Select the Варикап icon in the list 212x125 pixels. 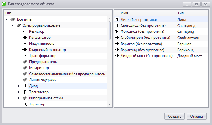pos(117,44)
